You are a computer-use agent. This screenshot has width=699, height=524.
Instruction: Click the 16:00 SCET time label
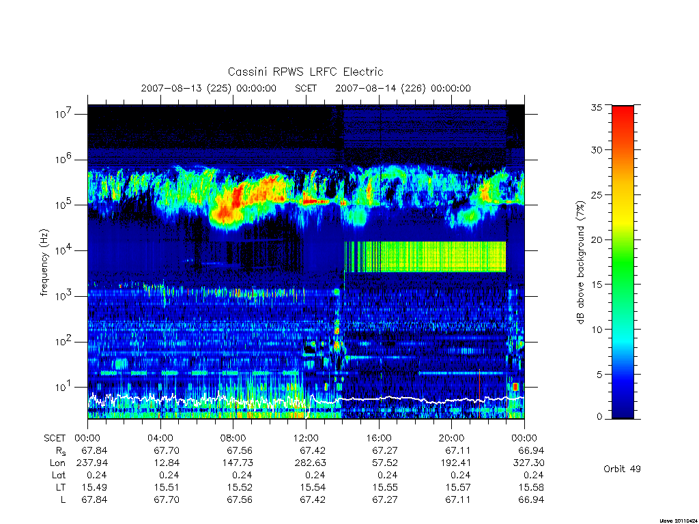pyautogui.click(x=378, y=438)
